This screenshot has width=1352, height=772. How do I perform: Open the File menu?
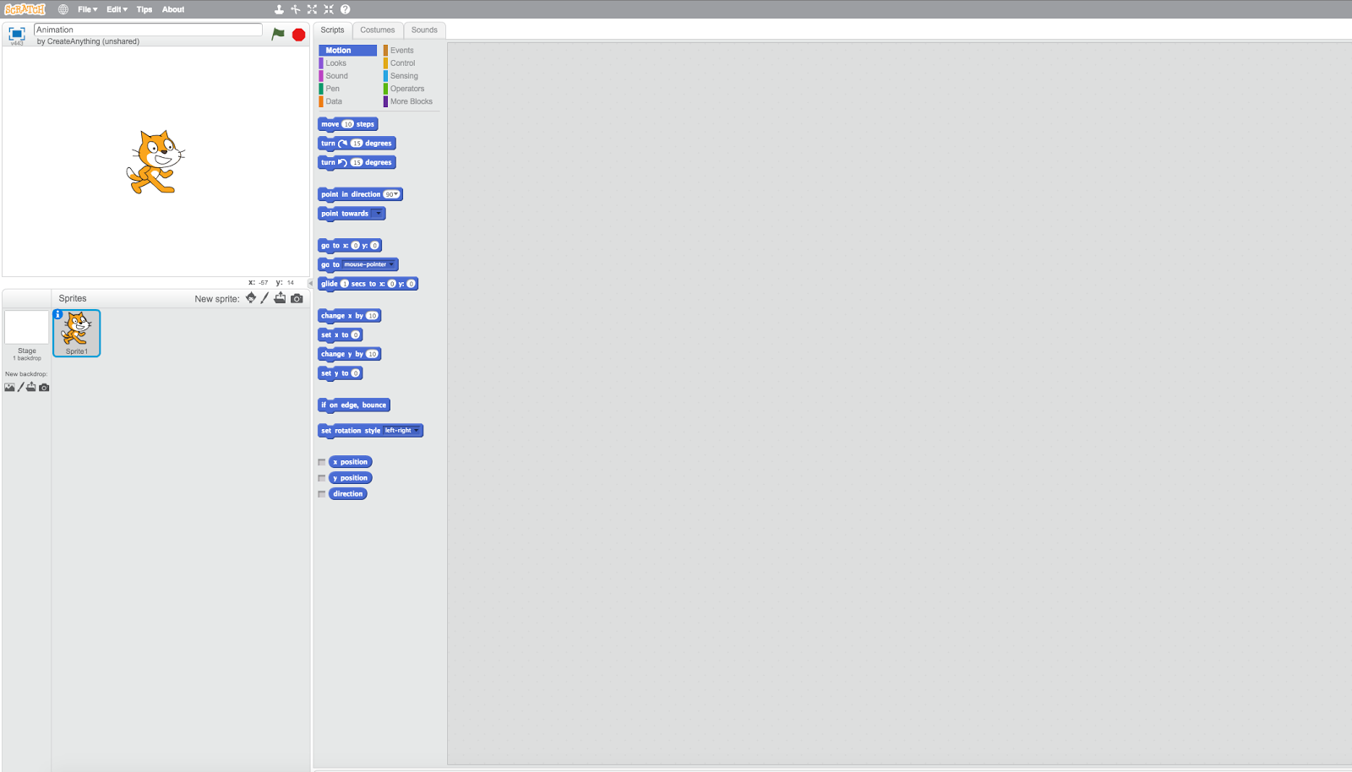pos(85,9)
